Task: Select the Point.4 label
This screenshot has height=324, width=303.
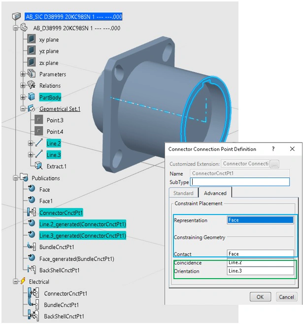Action: click(x=55, y=132)
